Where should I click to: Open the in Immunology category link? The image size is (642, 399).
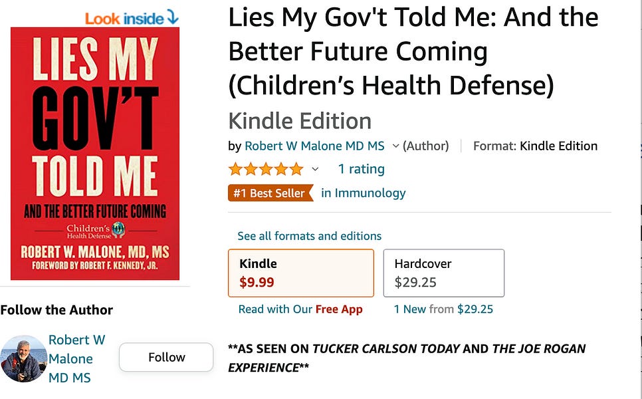[363, 193]
